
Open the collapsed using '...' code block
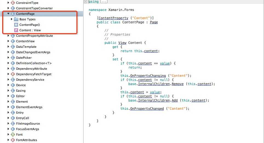(x=104, y=2)
